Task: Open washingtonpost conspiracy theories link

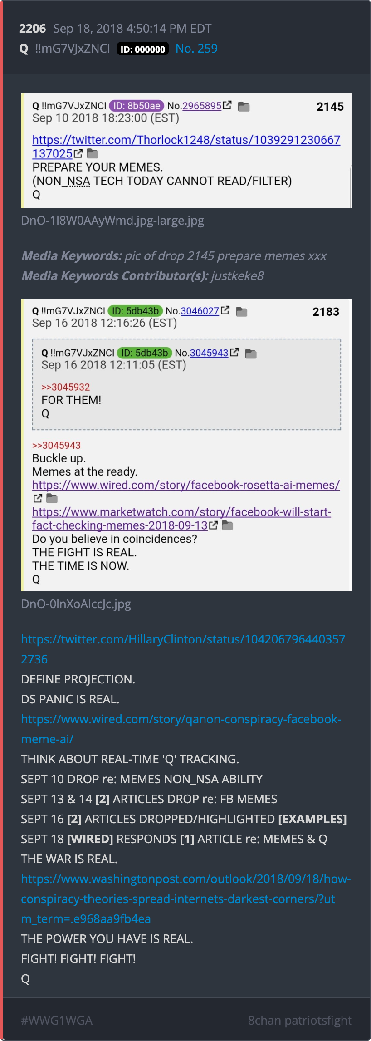Action: coord(186,899)
